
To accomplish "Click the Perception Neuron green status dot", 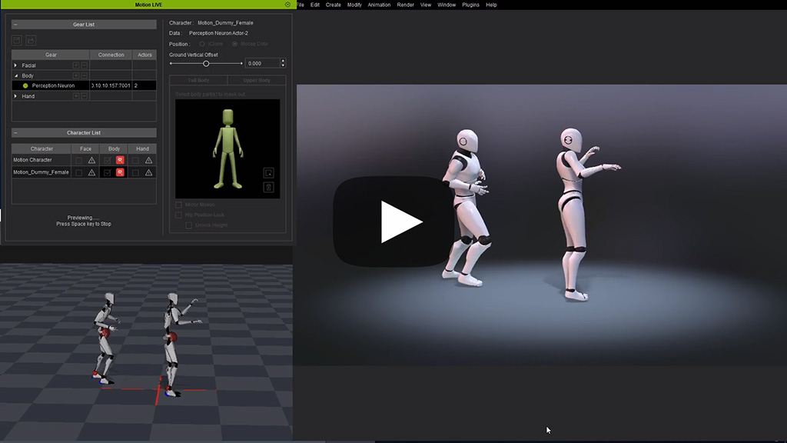I will 25,85.
